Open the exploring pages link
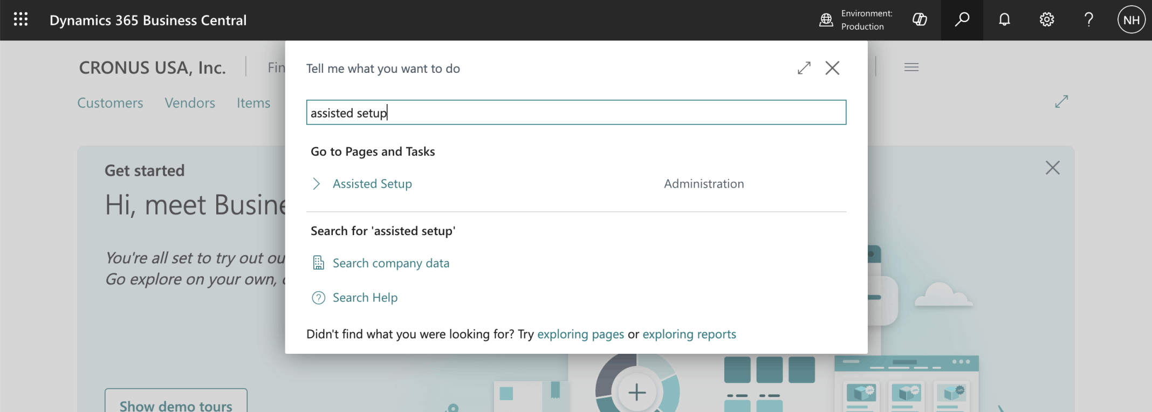The width and height of the screenshot is (1152, 412). coord(580,334)
